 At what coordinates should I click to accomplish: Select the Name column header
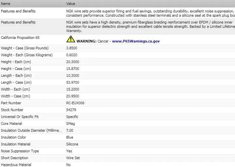coord(6,4)
